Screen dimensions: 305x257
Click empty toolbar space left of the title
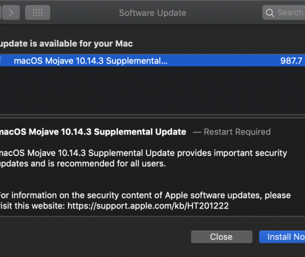coord(84,13)
